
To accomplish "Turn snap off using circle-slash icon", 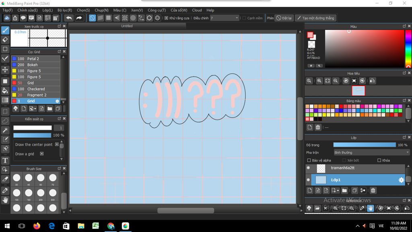I will (92, 18).
